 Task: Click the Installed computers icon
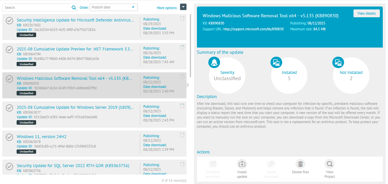(x=276, y=63)
